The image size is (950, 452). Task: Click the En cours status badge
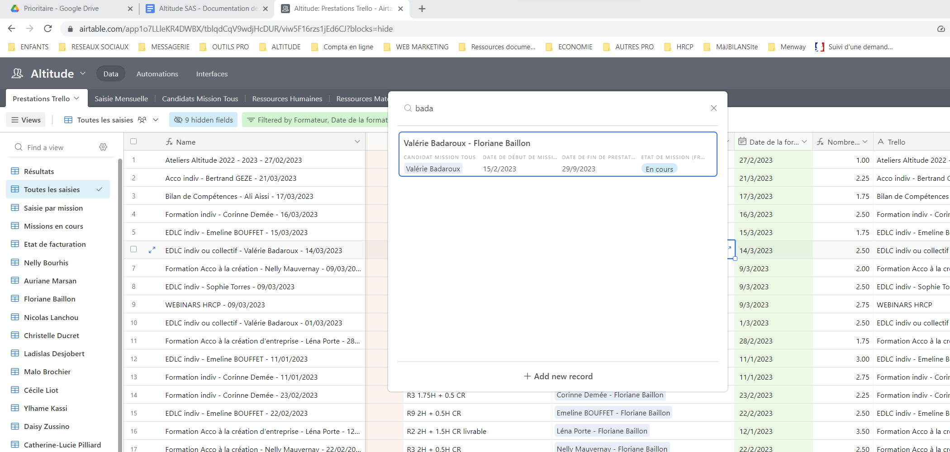659,169
